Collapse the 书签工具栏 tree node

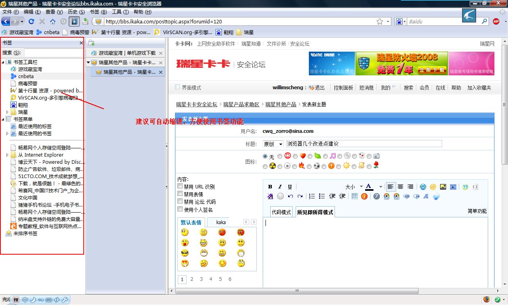3,62
